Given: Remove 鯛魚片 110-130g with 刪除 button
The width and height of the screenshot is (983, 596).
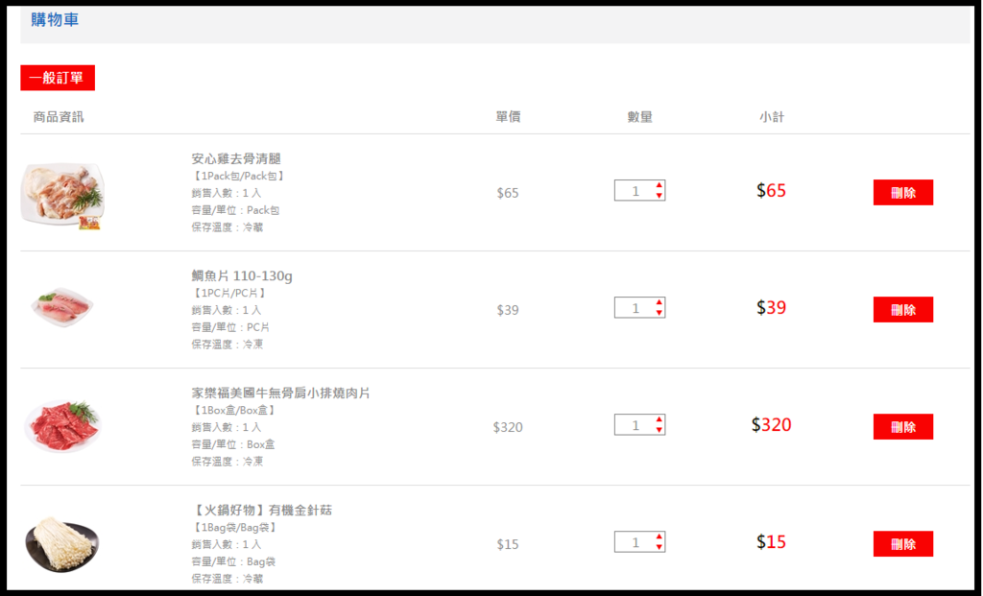Looking at the screenshot, I should tap(902, 309).
